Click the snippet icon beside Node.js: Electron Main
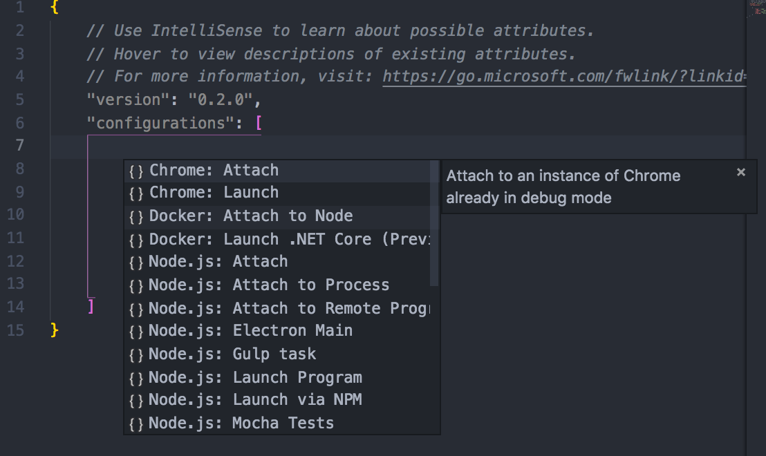Viewport: 766px width, 456px height. (136, 331)
